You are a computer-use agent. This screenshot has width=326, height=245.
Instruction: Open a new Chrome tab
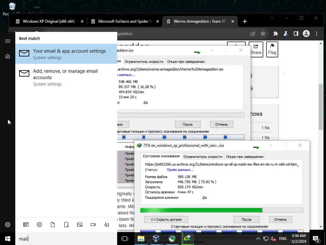pos(245,21)
